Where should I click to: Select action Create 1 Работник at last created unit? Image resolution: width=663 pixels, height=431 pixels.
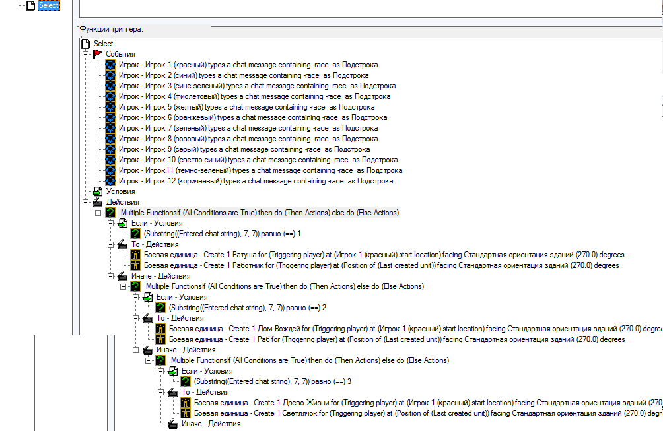tap(382, 265)
